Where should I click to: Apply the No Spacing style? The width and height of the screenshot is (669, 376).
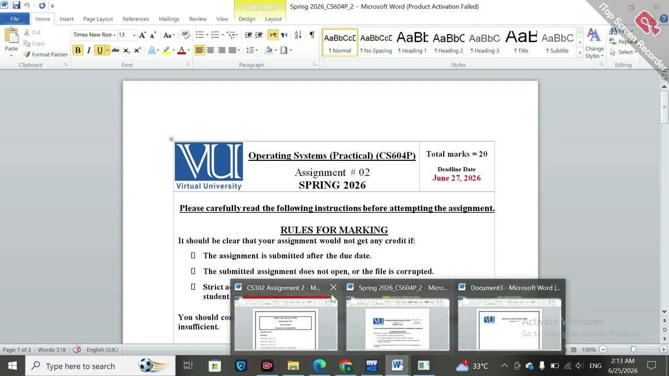click(376, 43)
